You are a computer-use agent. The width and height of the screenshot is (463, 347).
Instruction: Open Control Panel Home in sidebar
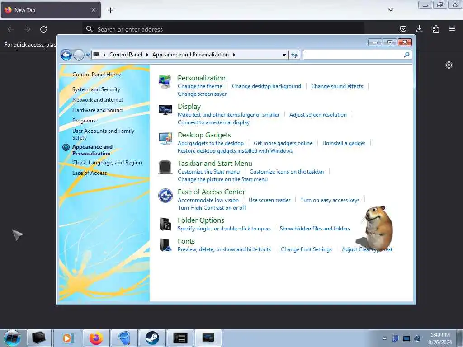pyautogui.click(x=97, y=75)
